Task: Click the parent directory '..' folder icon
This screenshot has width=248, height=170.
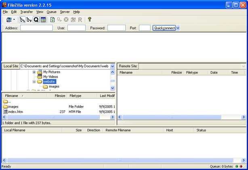Action: (x=5, y=102)
